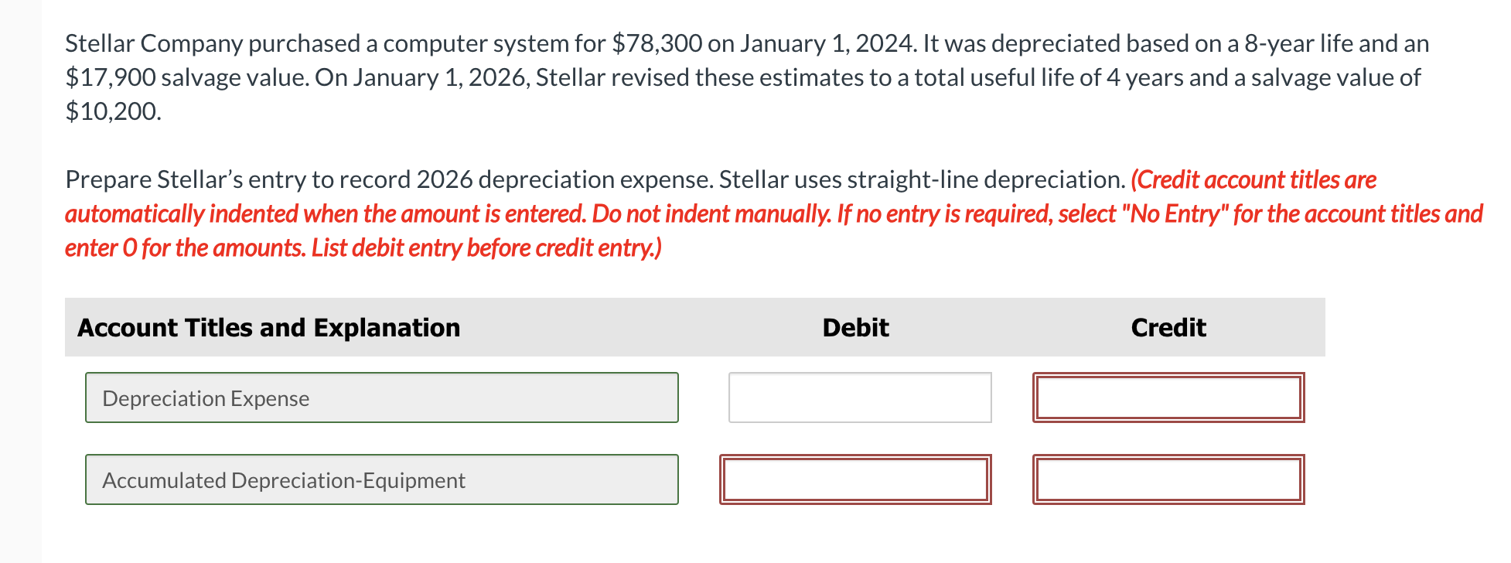Open the Accumulated Depreciation-Equipment account selector
1511x563 pixels.
coord(381,479)
